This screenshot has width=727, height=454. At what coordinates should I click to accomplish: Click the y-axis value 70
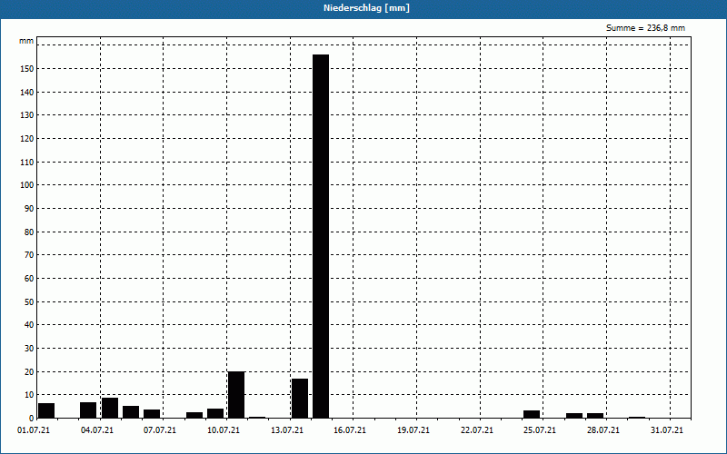coord(30,255)
